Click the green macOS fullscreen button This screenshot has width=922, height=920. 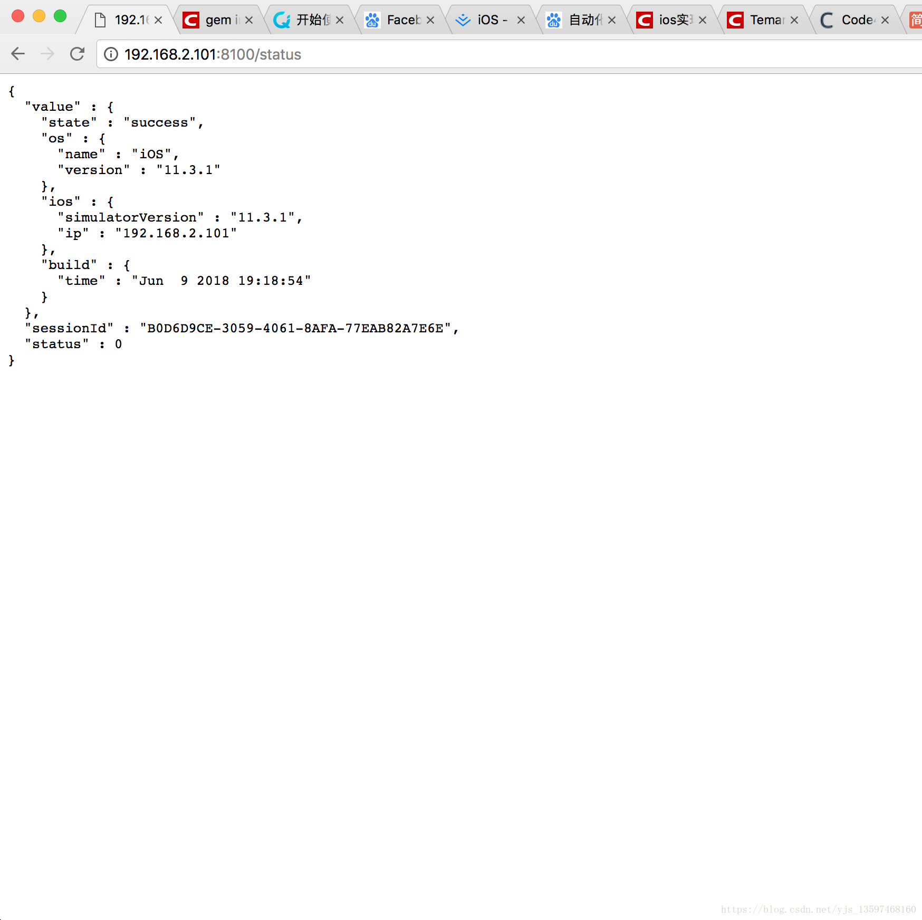[x=60, y=16]
